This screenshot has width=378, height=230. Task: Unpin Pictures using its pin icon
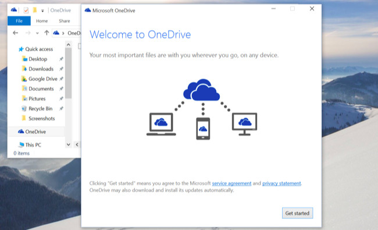(x=61, y=98)
